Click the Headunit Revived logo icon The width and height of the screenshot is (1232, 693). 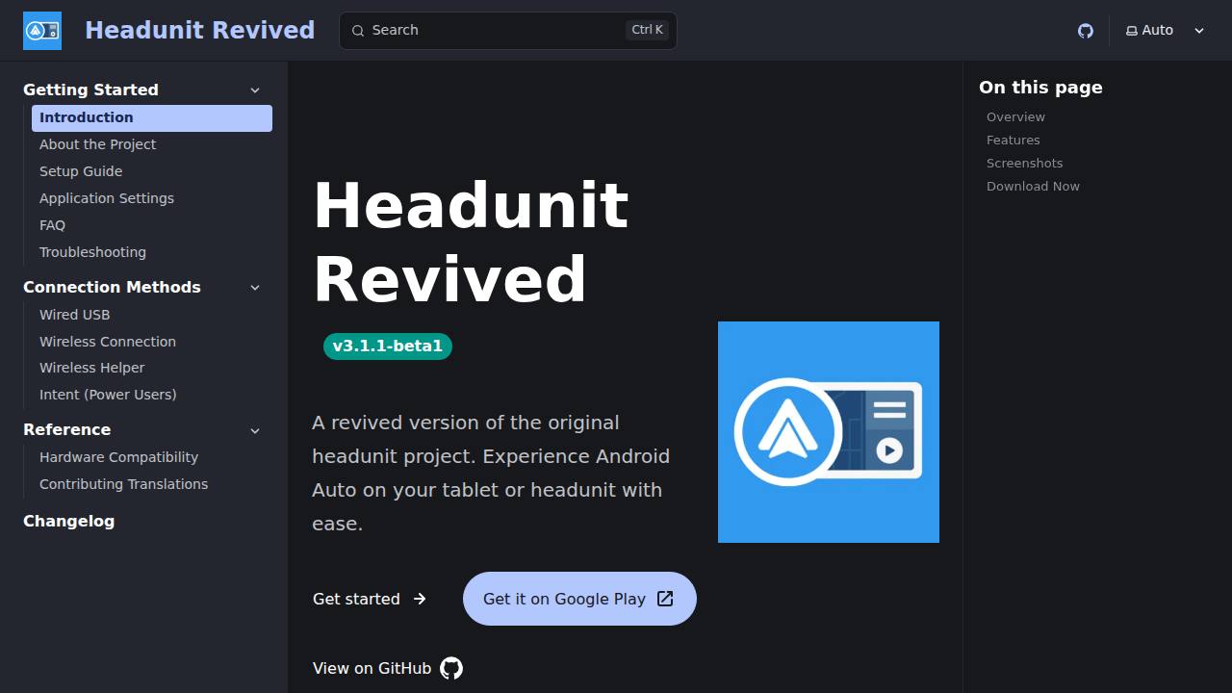point(42,31)
